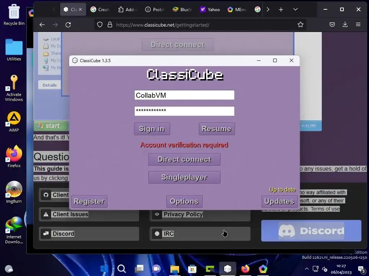Open the Utilities desktop folder
This screenshot has height=276, width=369.
(14, 50)
